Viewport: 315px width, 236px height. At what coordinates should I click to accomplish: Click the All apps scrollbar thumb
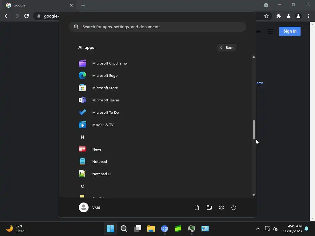coord(254,130)
